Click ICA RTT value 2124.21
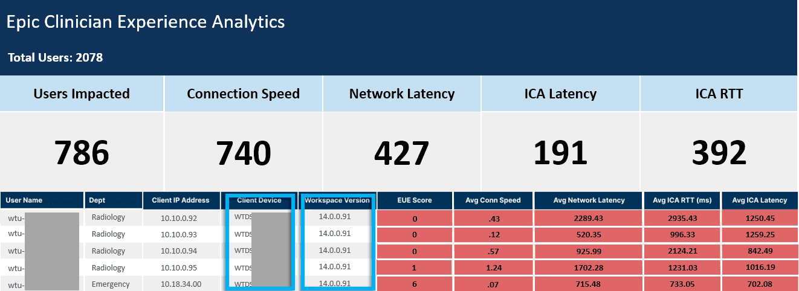The width and height of the screenshot is (799, 291). pos(682,251)
